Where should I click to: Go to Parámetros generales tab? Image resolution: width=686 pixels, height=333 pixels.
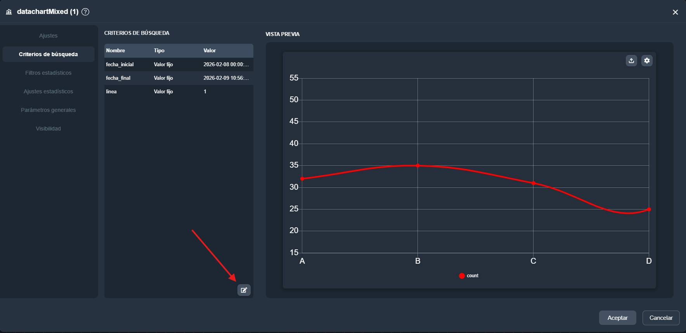tap(48, 110)
